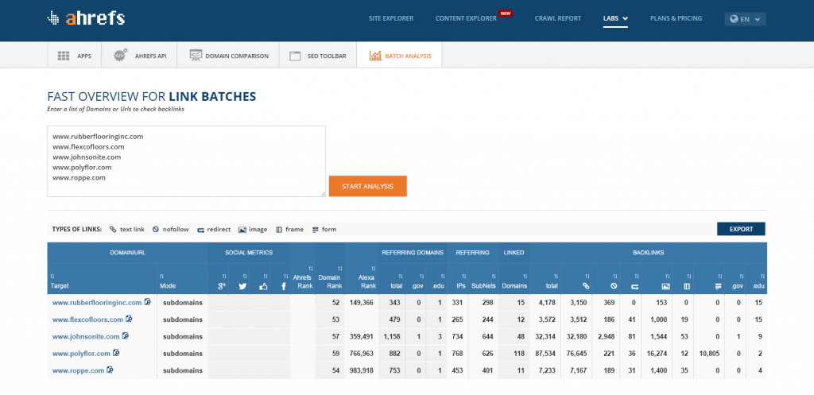Screen dimensions: 814x395
Task: Open Site Explorer from the top navigation
Action: (x=391, y=18)
